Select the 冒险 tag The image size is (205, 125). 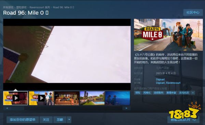tap(138, 93)
